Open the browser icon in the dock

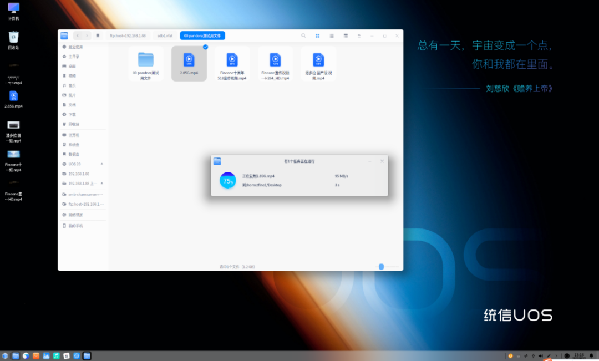(x=26, y=355)
